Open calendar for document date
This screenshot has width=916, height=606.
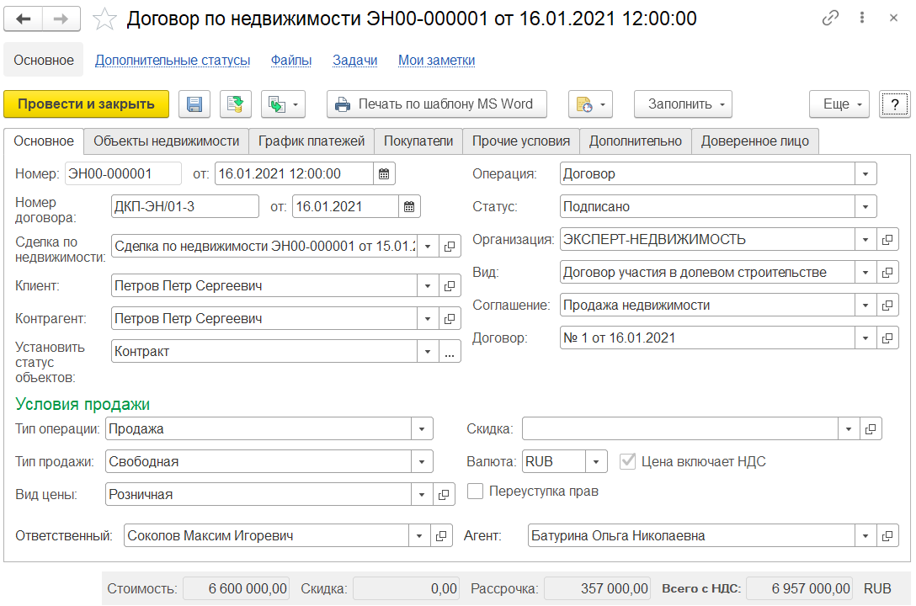384,174
